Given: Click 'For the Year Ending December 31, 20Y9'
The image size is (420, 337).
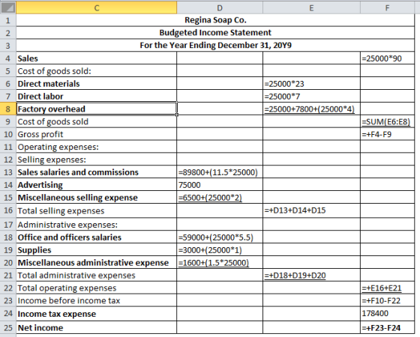Looking at the screenshot, I should 215,45.
